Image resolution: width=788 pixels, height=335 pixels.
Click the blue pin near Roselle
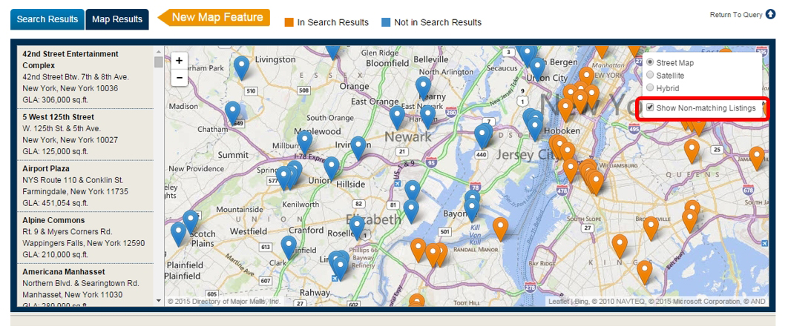coord(358,228)
